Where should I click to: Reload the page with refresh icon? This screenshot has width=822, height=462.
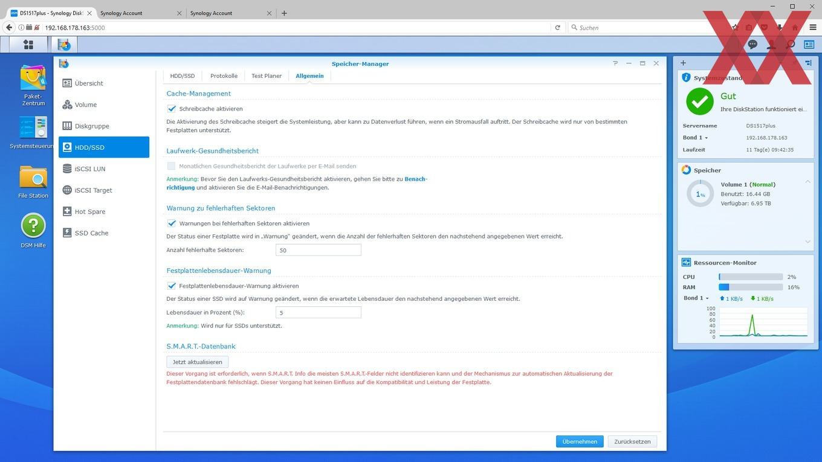[x=557, y=27]
